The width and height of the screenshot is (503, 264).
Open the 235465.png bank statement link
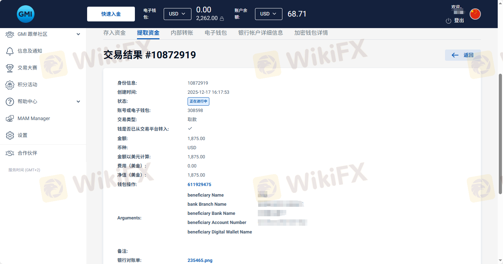[200, 260]
